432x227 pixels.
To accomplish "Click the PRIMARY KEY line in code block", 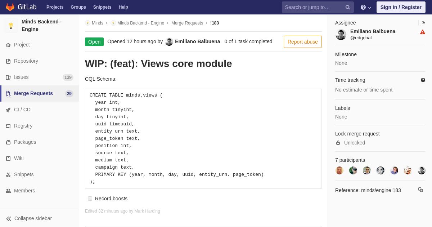I will click(179, 174).
